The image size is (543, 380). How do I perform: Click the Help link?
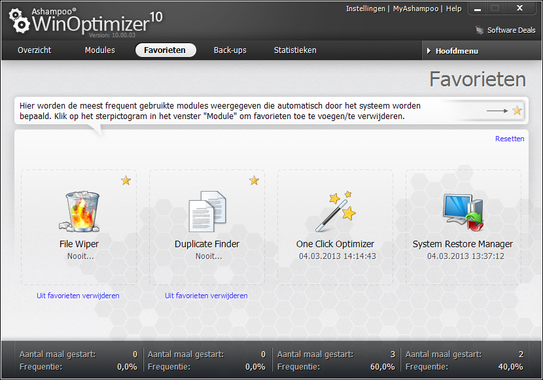[453, 9]
